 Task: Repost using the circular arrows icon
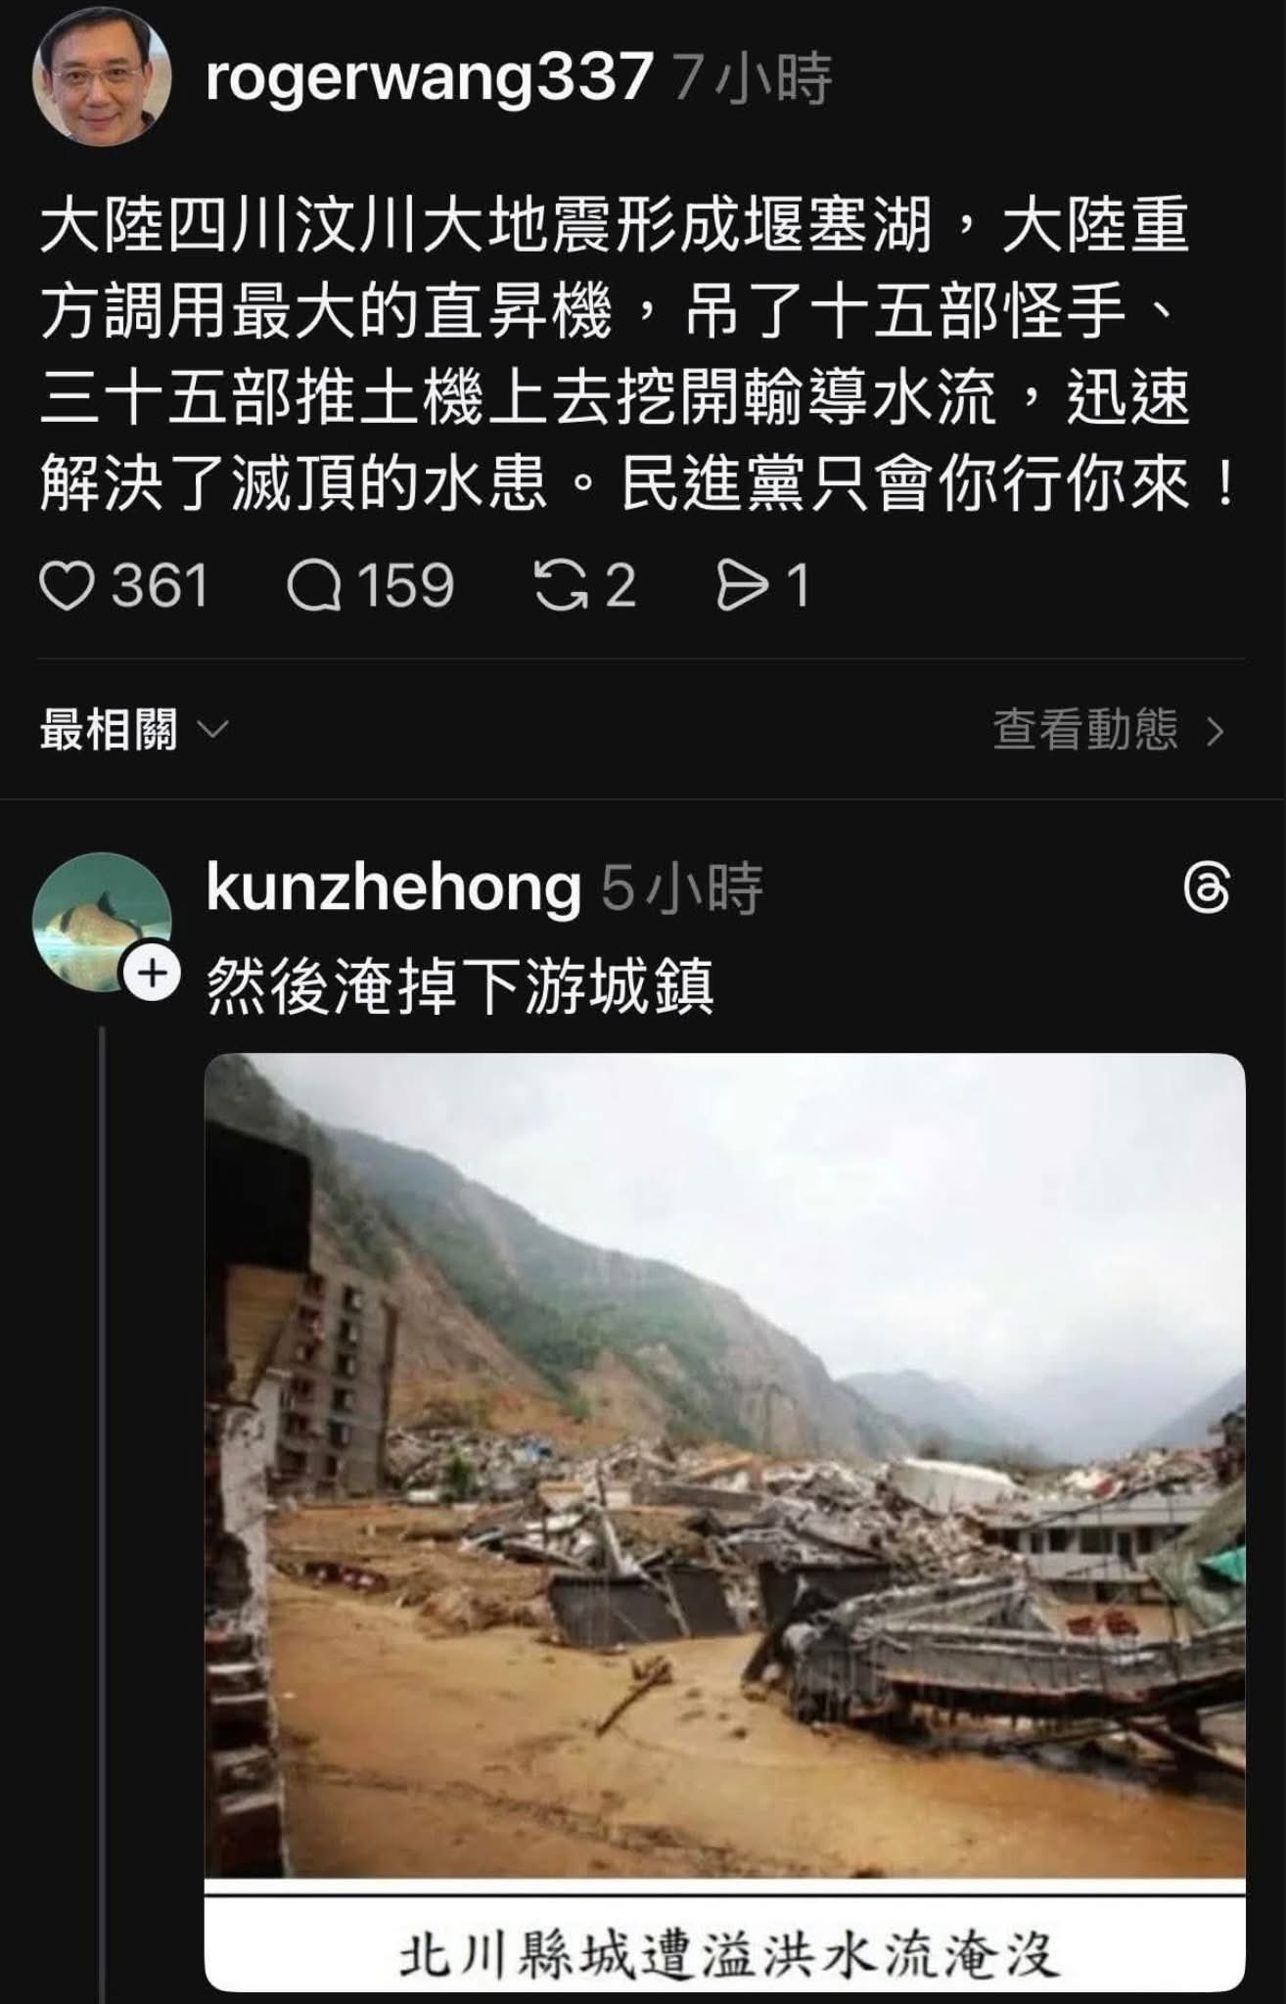[x=561, y=587]
